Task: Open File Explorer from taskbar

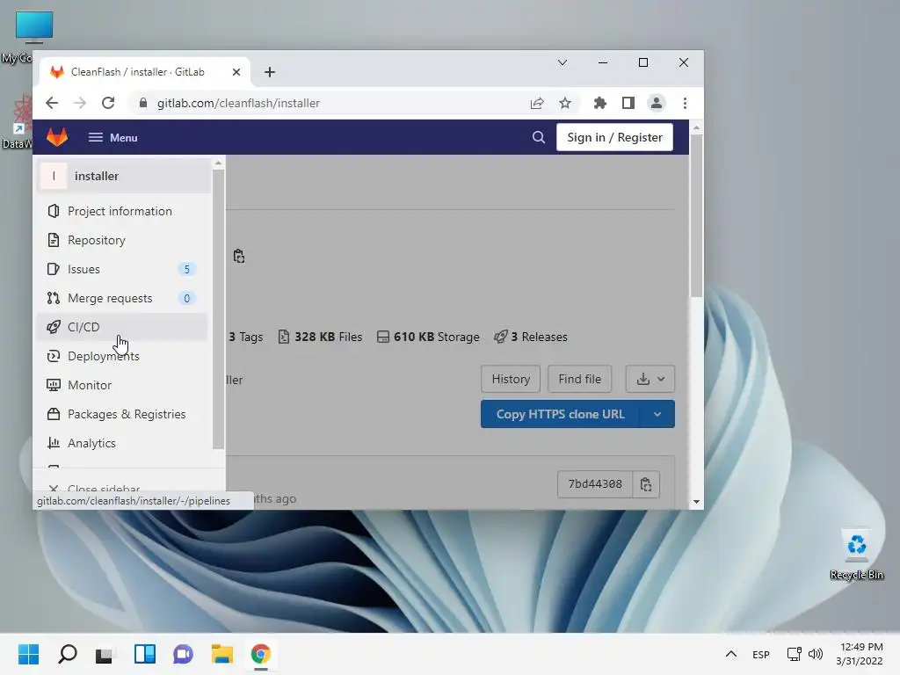Action: pyautogui.click(x=222, y=654)
